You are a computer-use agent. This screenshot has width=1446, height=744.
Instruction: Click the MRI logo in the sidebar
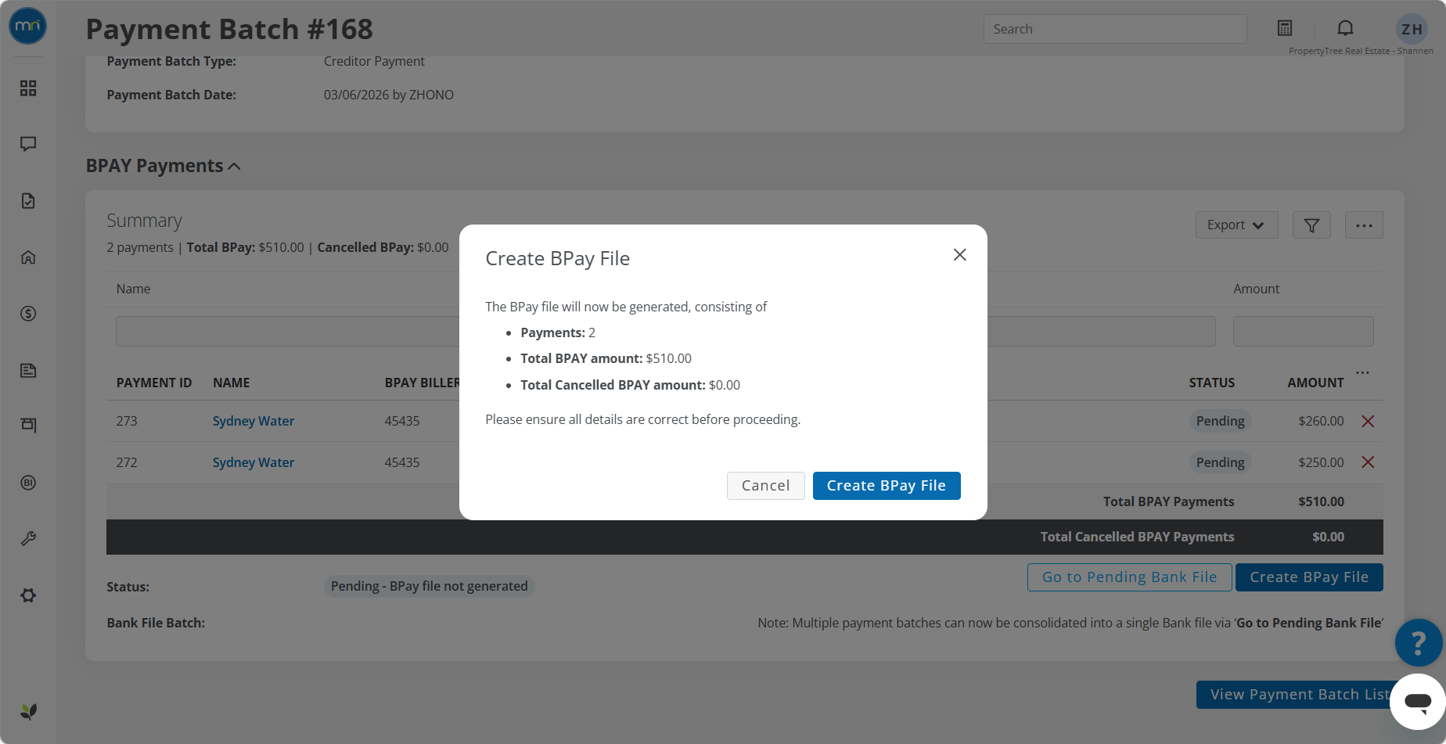pyautogui.click(x=28, y=26)
